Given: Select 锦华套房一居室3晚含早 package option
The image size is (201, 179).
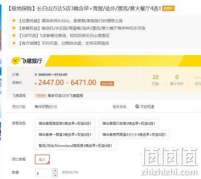Looking at the screenshot, I should tap(65, 134).
